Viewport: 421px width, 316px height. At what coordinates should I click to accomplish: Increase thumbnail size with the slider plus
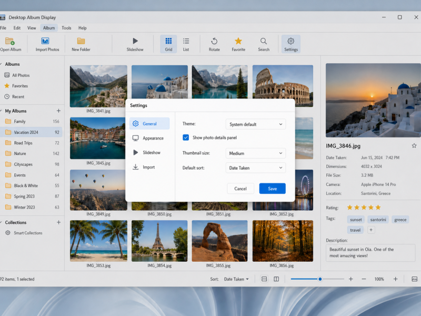click(350, 279)
